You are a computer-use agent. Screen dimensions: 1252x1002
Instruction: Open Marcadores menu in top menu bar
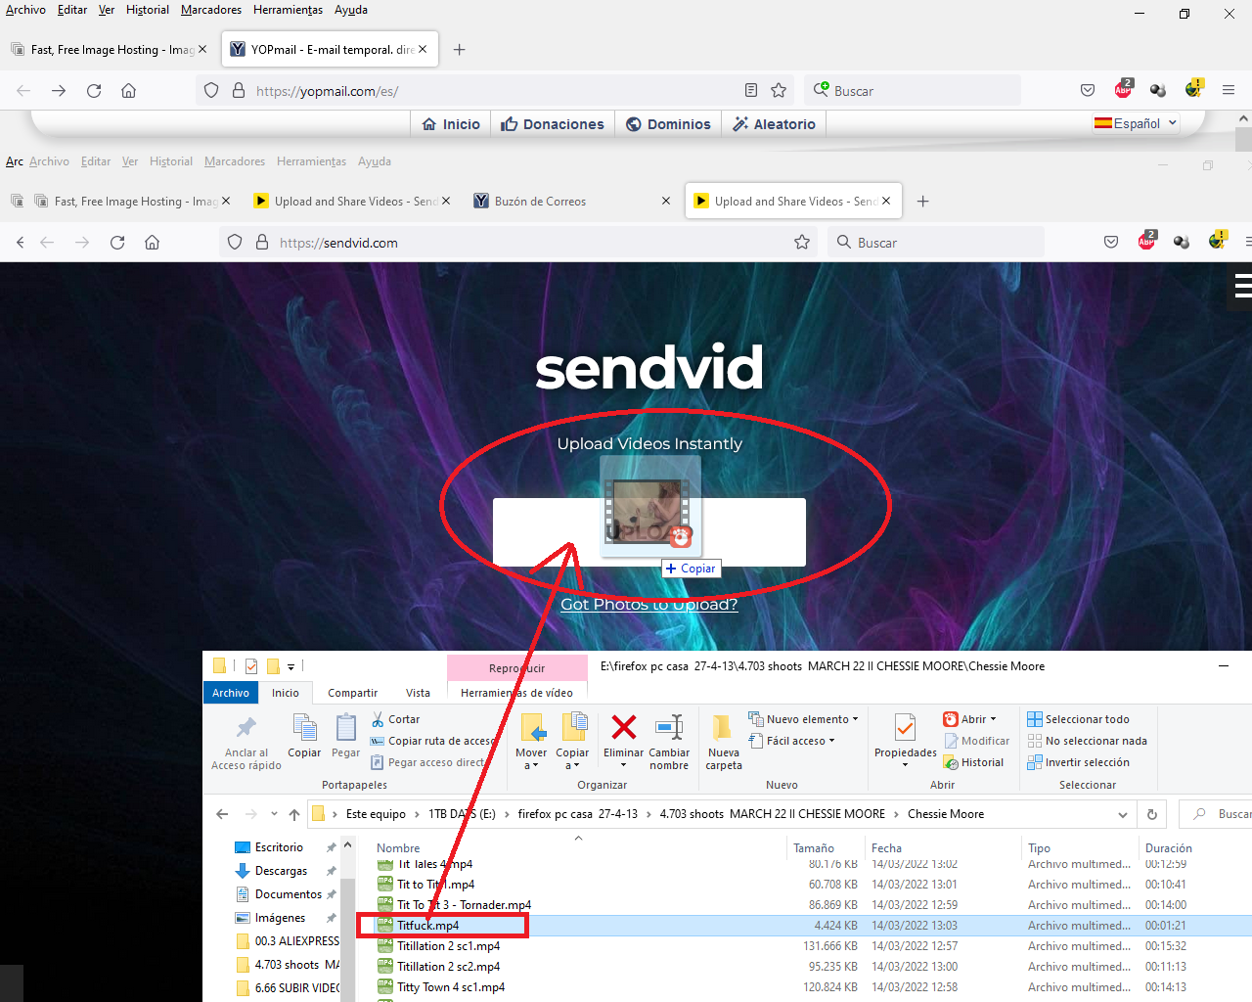(x=211, y=10)
